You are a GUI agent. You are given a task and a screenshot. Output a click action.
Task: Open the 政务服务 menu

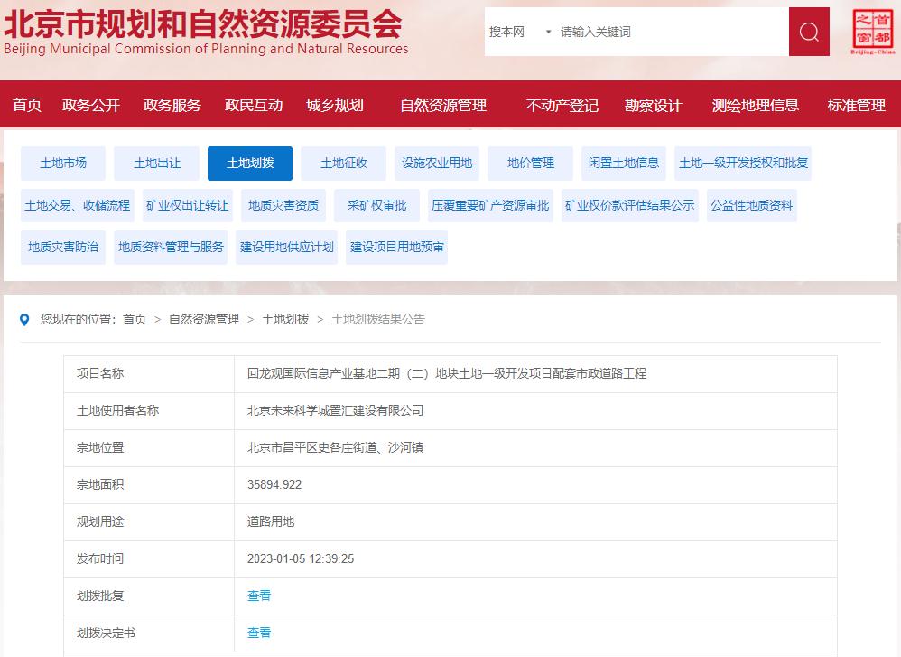tap(172, 105)
